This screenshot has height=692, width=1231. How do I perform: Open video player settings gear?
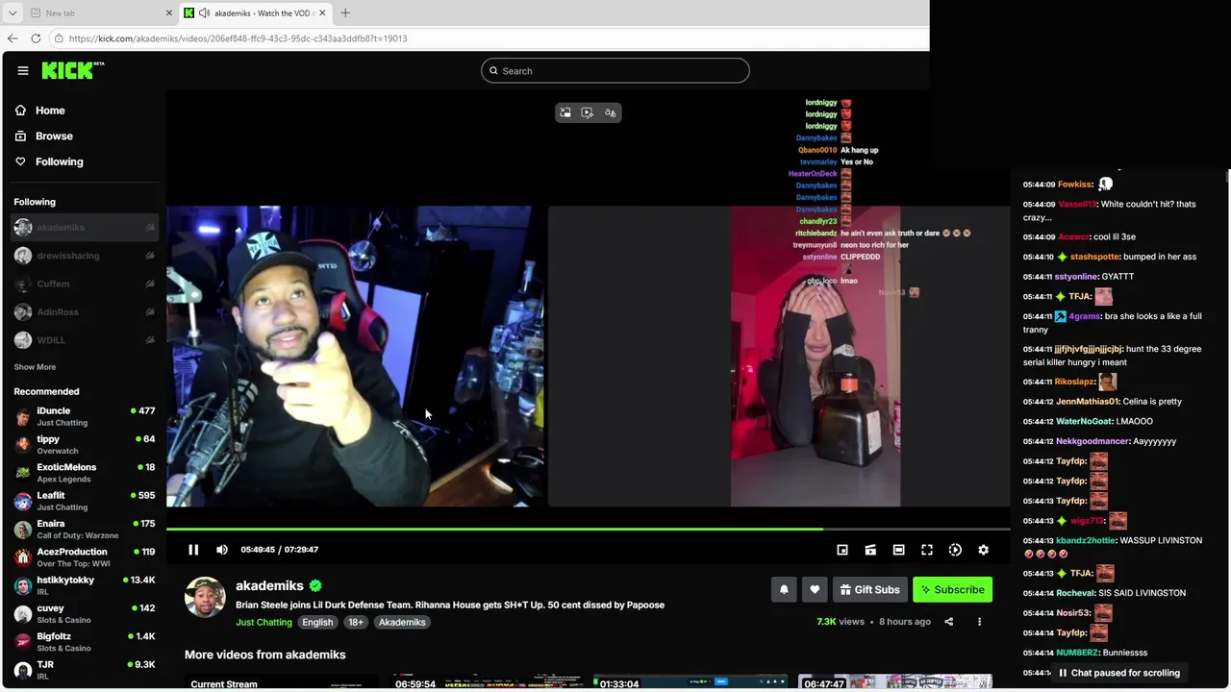coord(983,550)
